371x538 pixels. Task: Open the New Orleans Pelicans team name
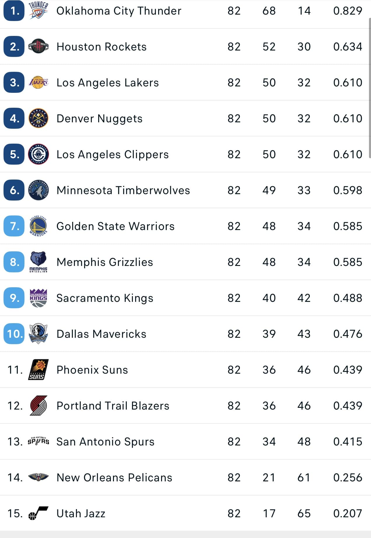pos(114,477)
